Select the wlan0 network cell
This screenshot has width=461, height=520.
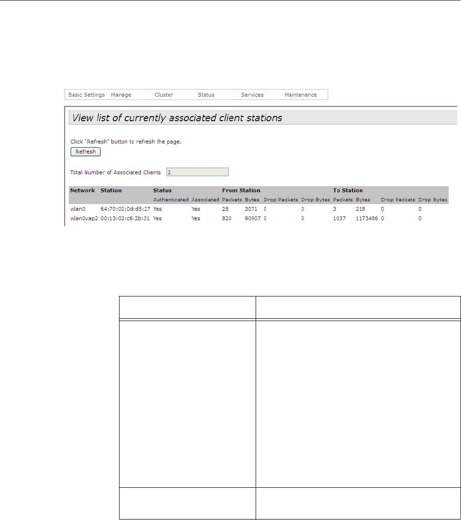click(78, 209)
